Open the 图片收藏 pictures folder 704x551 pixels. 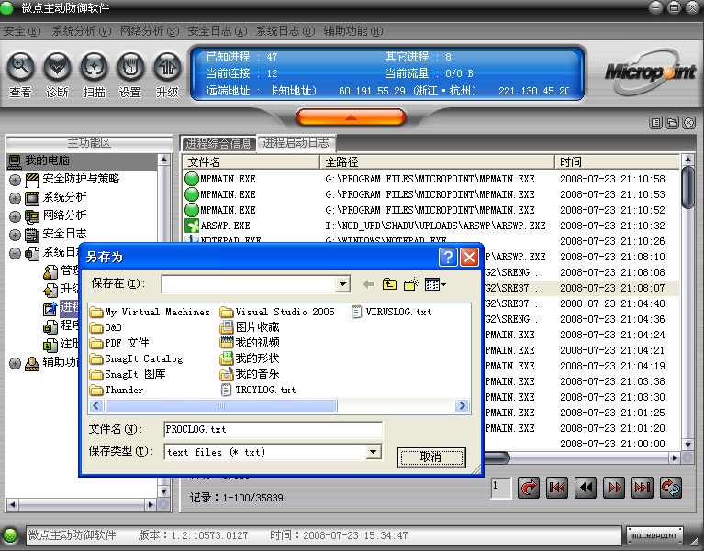click(250, 327)
